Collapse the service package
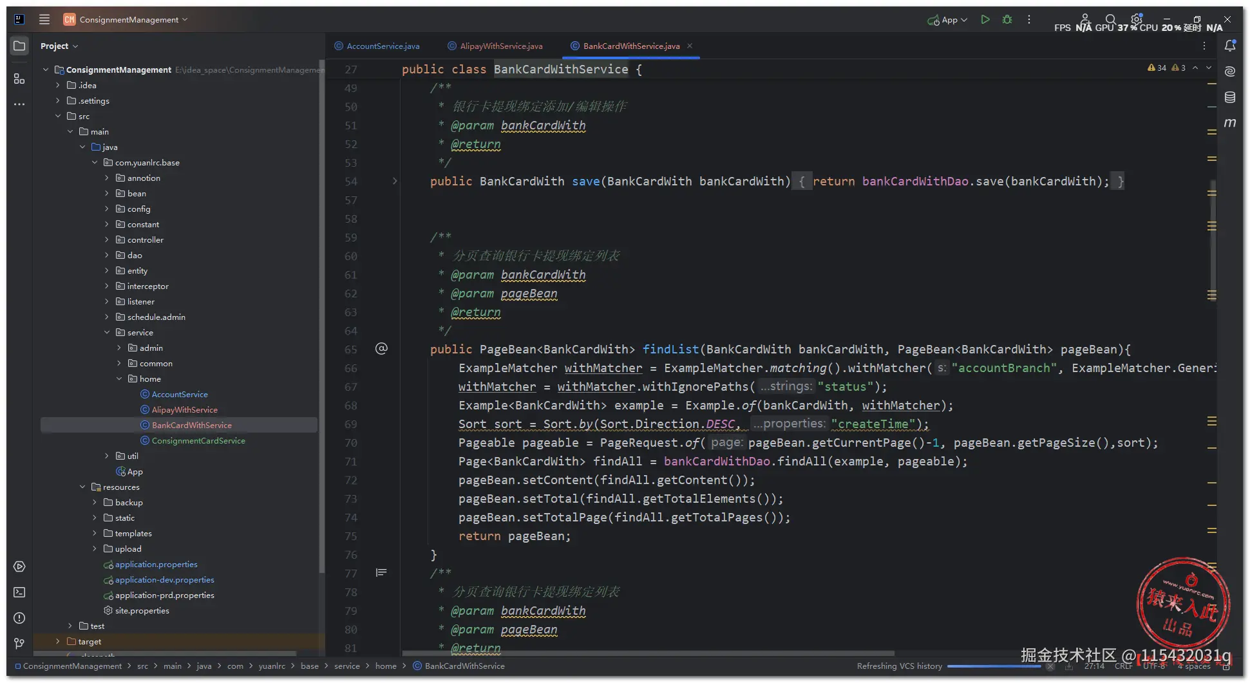This screenshot has height=683, width=1250. click(x=107, y=332)
